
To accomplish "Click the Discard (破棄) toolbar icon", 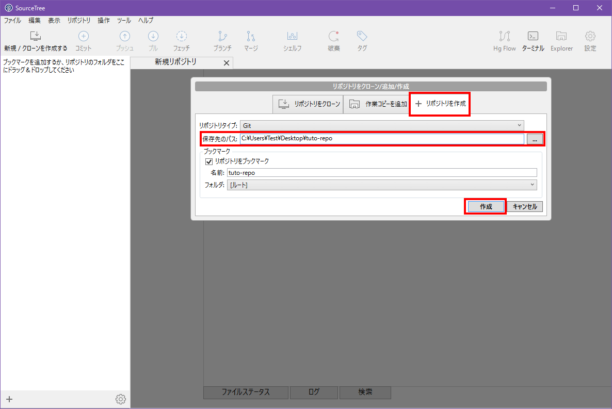I will coord(334,36).
